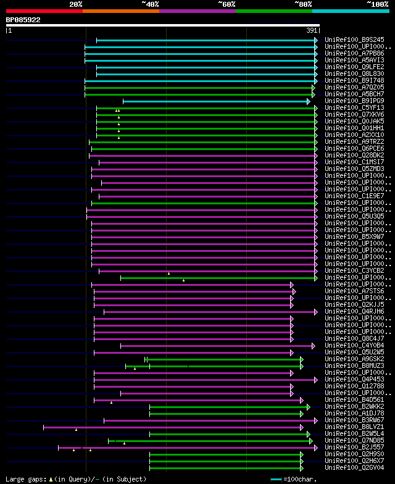
Task: Click the purple arrowhead ending the Q4RJH6 alignment
Action: pos(316,312)
